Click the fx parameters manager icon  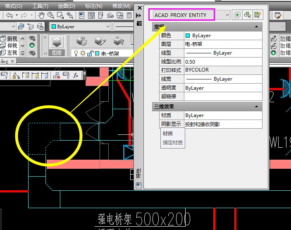pyautogui.click(x=76, y=75)
